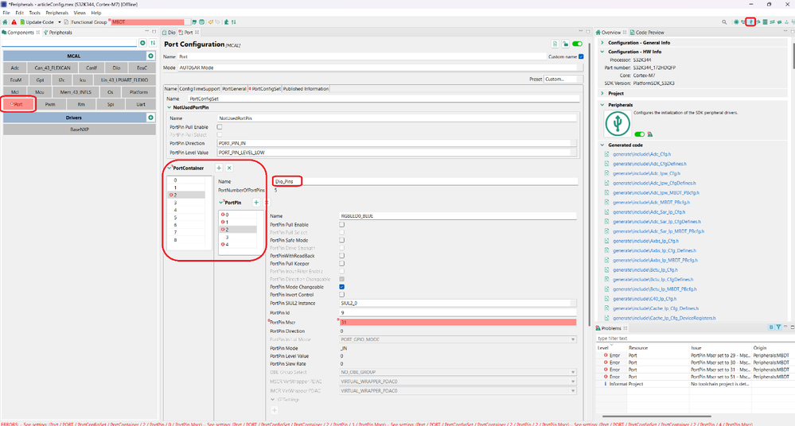The height and width of the screenshot is (426, 795).
Task: Click the large Peripherals cactus icon in Overview
Action: (x=618, y=124)
